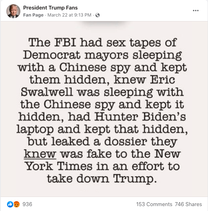
Task: Open the three-dot post options menu
Action: pyautogui.click(x=195, y=11)
